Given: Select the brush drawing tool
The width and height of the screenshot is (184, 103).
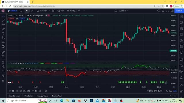Looking at the screenshot, I should 3,29.
